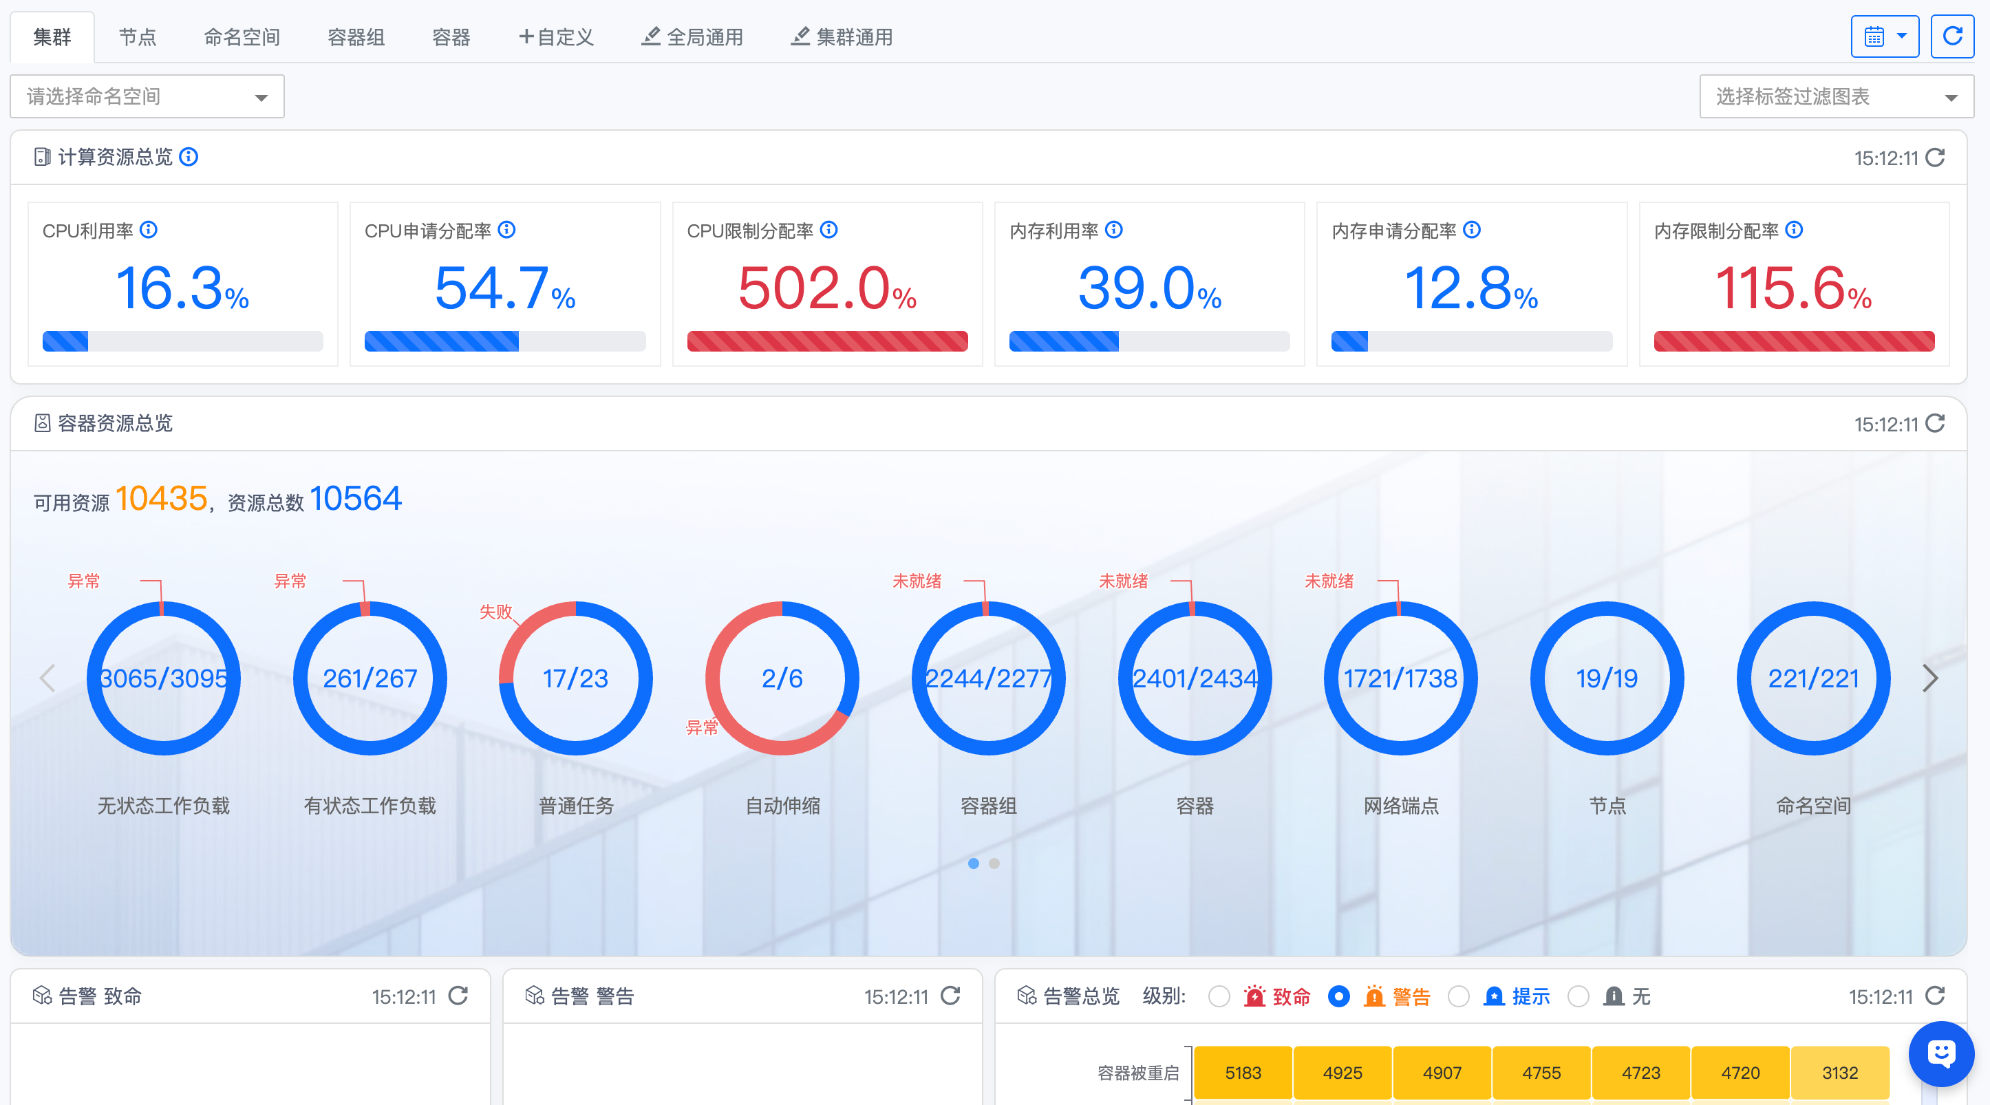Click the CPU申请分配率 progress bar
1990x1105 pixels.
pos(504,341)
